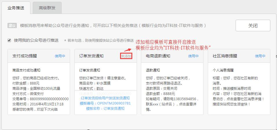Click the 模板编号 OPENTM206903781 text
This screenshot has width=277, height=130.
tap(105, 103)
